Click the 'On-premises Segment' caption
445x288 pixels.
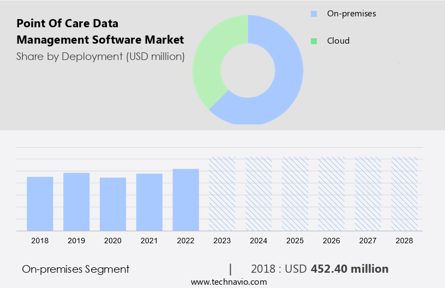(x=75, y=269)
